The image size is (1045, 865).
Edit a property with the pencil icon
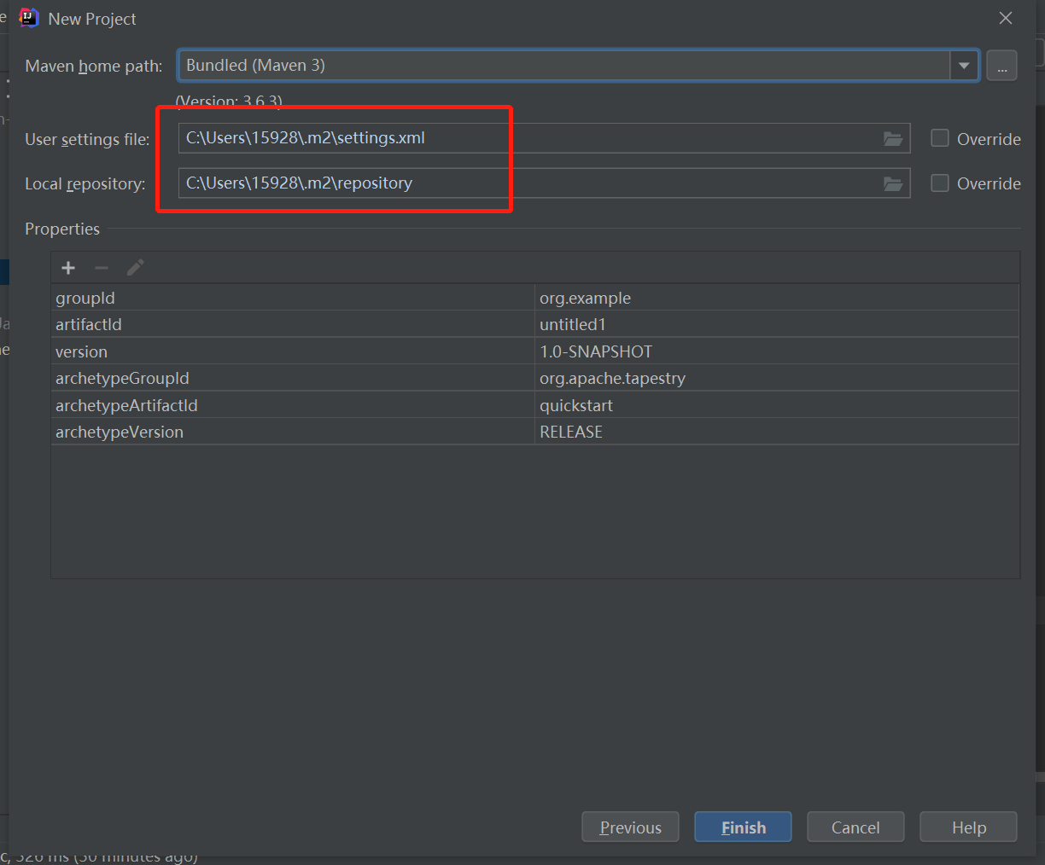pyautogui.click(x=135, y=268)
